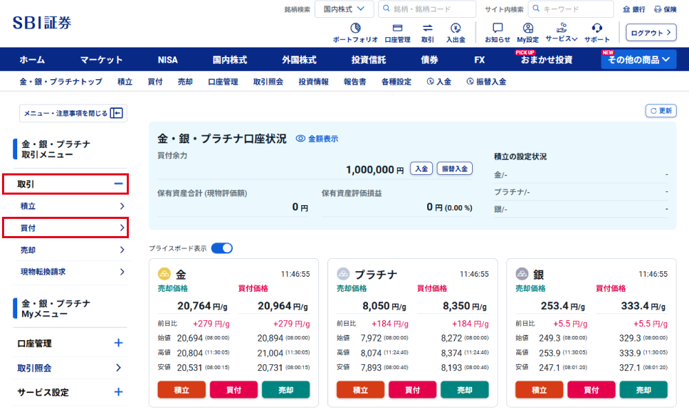Click the 入出金 deposit/withdrawal yen icon
Image resolution: width=689 pixels, height=413 pixels.
coord(455,28)
